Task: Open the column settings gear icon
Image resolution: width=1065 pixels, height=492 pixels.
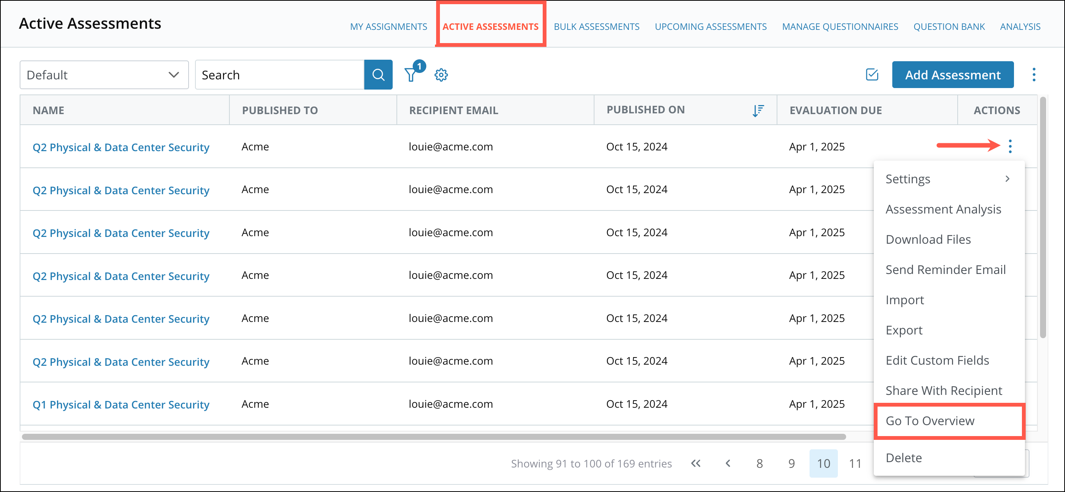Action: [441, 75]
